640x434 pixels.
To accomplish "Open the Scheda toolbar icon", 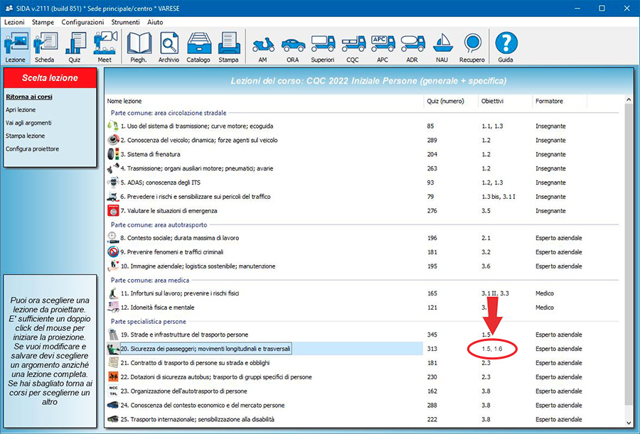I will point(44,47).
